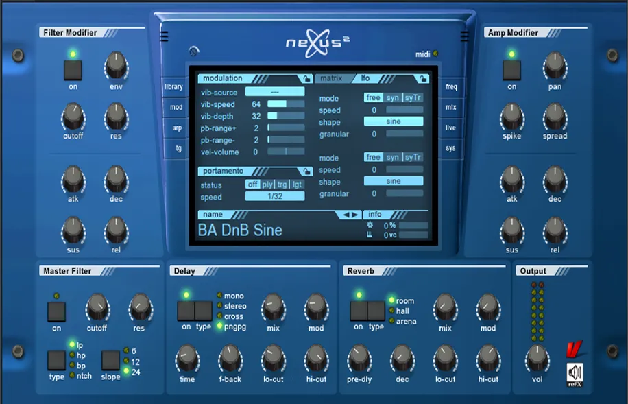Image resolution: width=628 pixels, height=404 pixels.
Task: Open the vib-source dropdown
Action: click(x=275, y=92)
